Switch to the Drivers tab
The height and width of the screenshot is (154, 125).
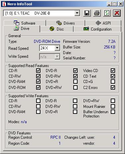click(66, 23)
